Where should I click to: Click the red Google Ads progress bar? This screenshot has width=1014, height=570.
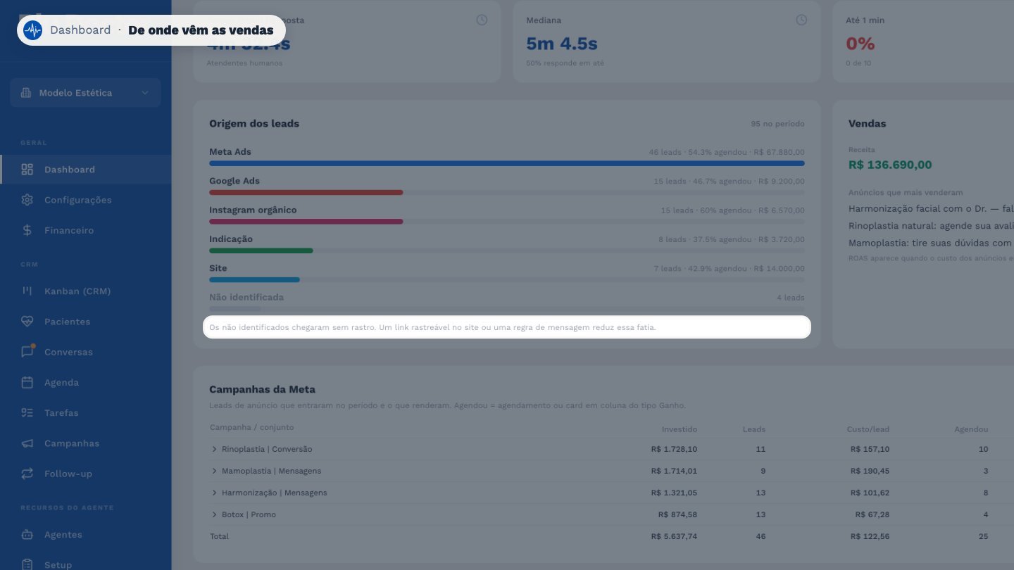tap(306, 192)
